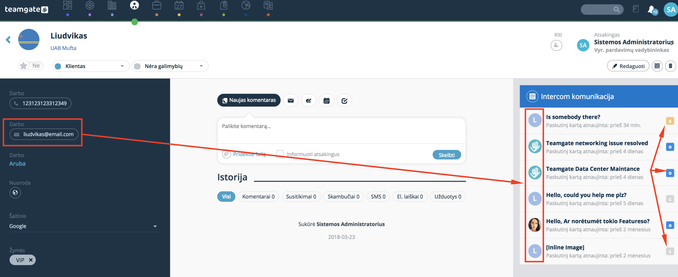This screenshot has width=678, height=277.
Task: Click the task checkmark action icon
Action: (344, 101)
